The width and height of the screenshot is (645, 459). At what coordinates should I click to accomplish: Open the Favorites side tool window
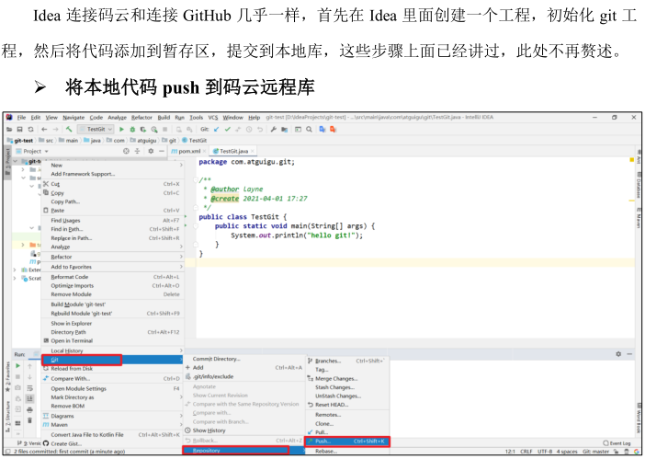coord(7,376)
